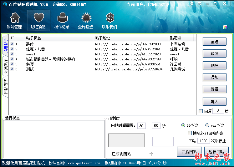Uncheck row 1 装修 checkbox
The image size is (234, 167).
click(x=12, y=44)
